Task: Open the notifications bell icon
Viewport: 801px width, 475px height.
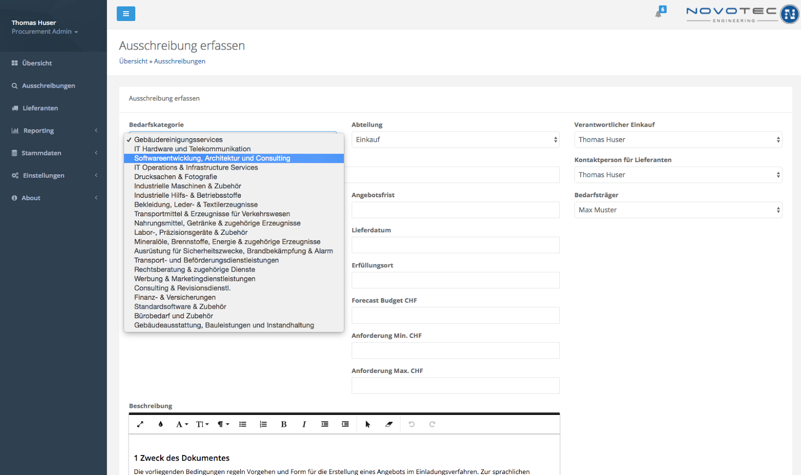Action: tap(658, 14)
